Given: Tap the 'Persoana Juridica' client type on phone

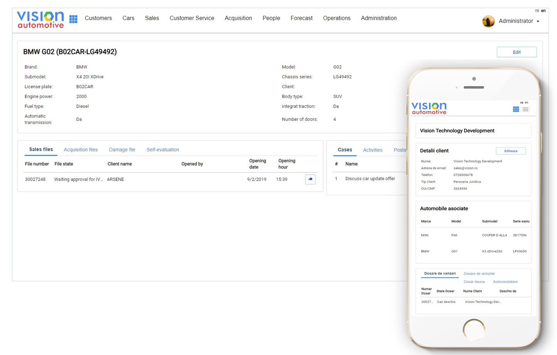Looking at the screenshot, I should pyautogui.click(x=467, y=182).
